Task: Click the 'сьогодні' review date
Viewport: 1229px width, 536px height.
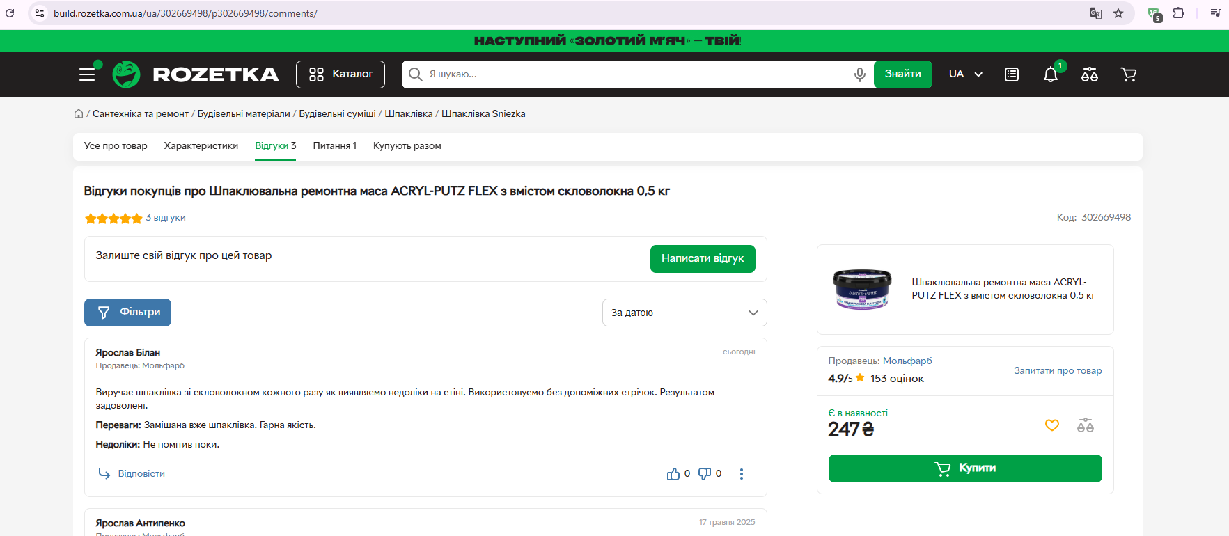Action: tap(739, 352)
